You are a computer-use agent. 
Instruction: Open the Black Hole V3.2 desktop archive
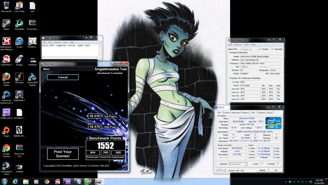(19, 151)
